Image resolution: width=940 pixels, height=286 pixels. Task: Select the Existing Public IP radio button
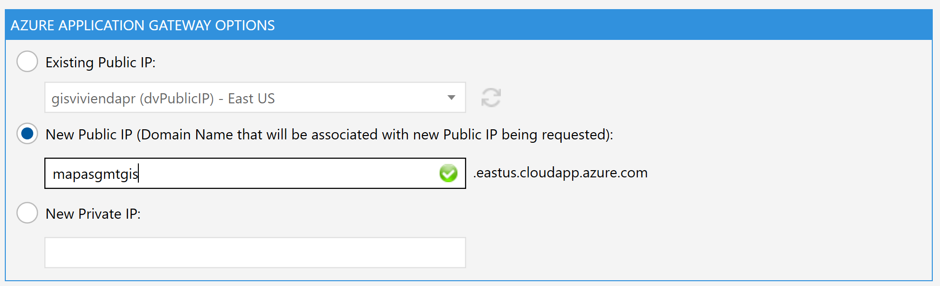(27, 62)
